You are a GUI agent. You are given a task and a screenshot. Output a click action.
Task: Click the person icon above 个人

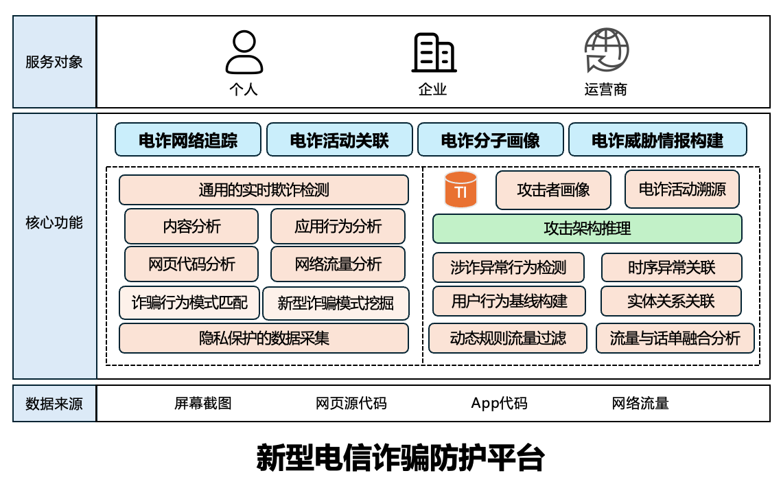tap(244, 51)
